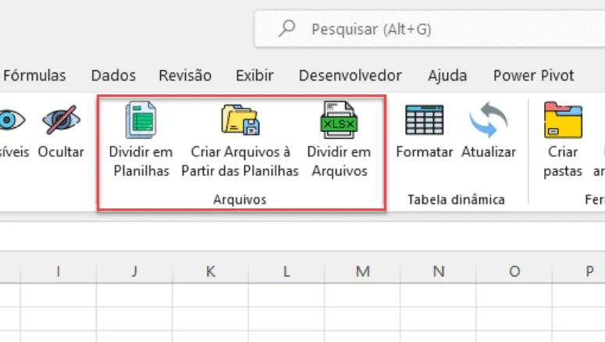Open the Fórmulas ribbon tab

34,76
